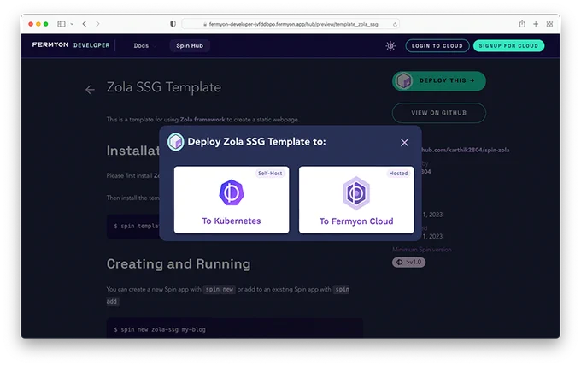
Task: Choose the To Fermyon Cloud deploy card
Action: tap(356, 200)
